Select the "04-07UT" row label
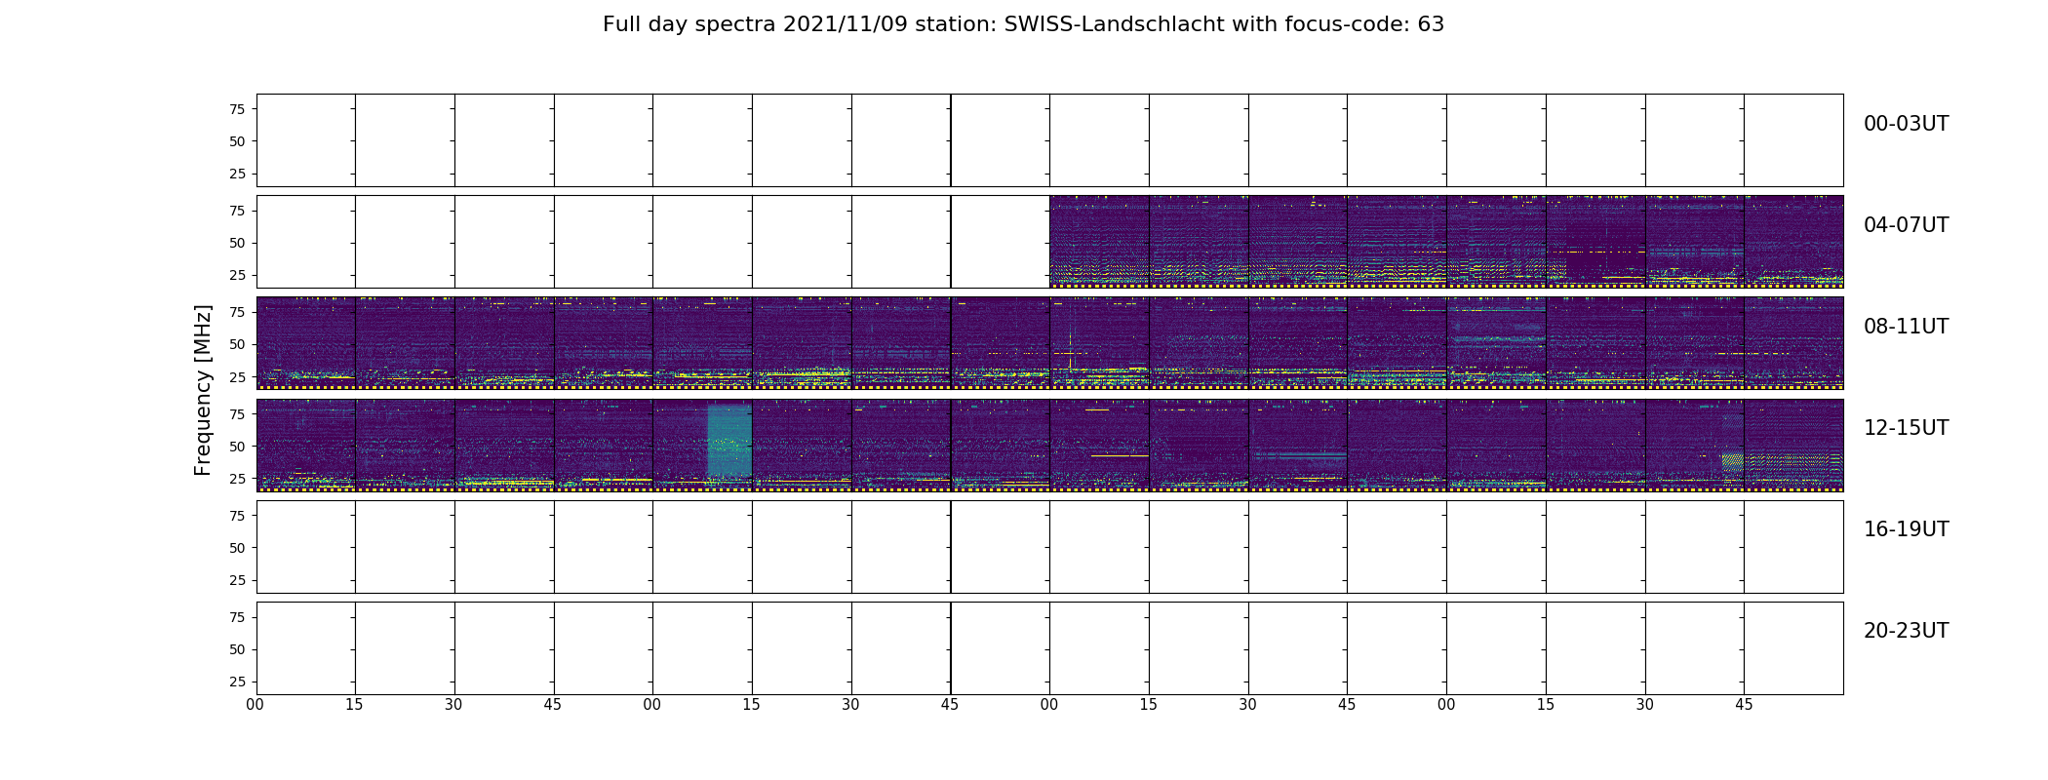 1906,225
